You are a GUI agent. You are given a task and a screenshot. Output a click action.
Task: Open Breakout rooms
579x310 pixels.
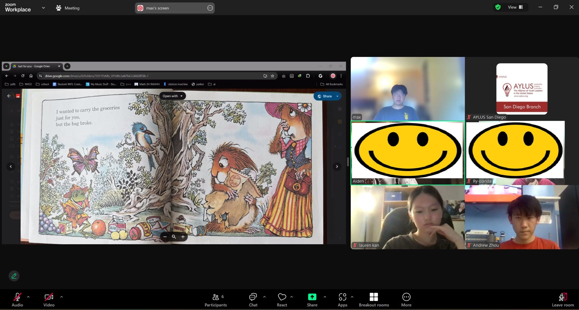pos(374,300)
